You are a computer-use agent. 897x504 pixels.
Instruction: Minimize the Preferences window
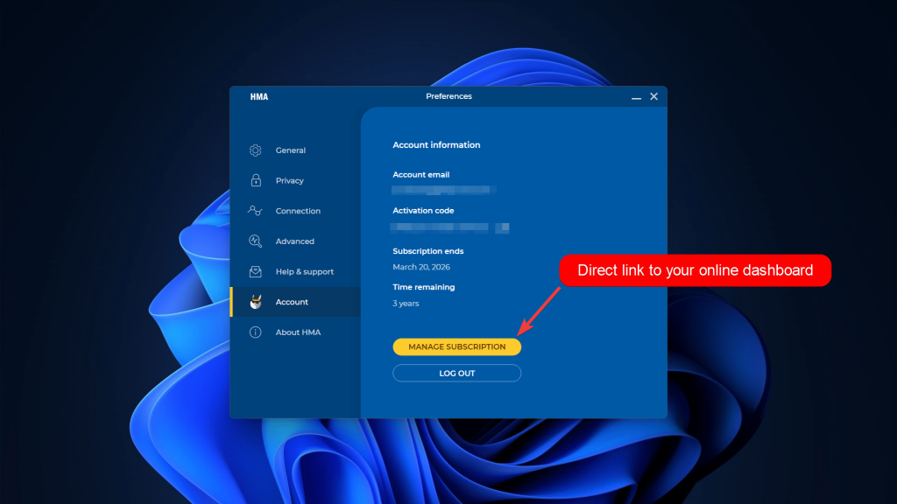[x=636, y=97]
